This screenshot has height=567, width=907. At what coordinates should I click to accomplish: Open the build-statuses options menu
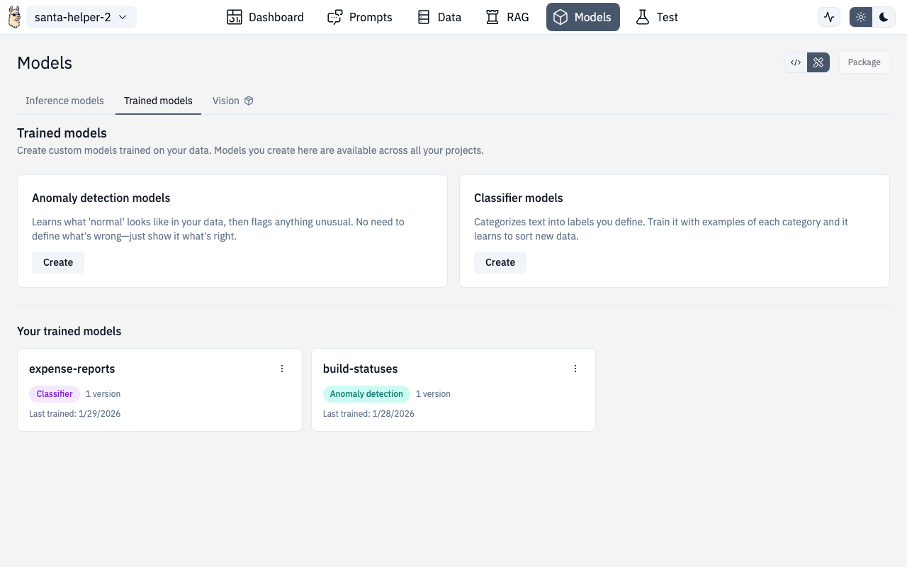pos(575,369)
